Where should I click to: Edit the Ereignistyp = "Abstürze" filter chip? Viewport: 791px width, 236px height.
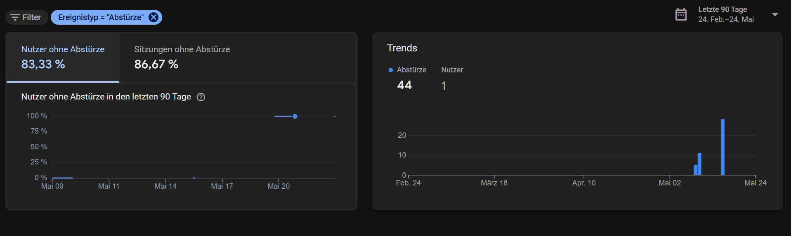(100, 17)
